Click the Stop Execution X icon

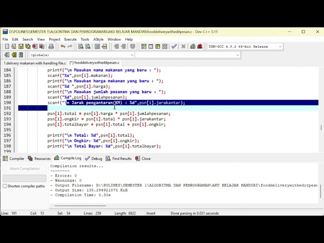point(183,47)
